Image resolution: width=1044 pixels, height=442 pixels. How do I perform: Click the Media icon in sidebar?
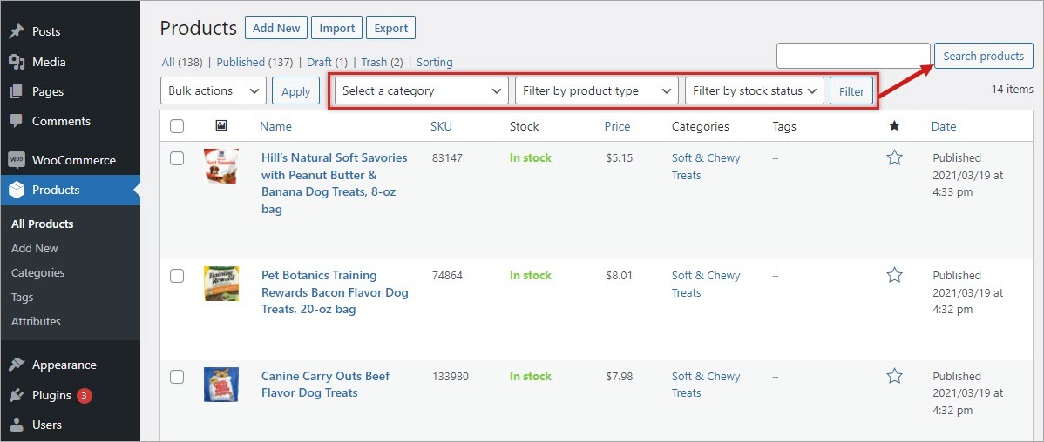pyautogui.click(x=16, y=62)
